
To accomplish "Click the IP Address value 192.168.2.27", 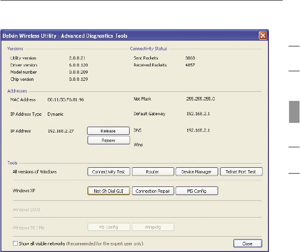I will [x=61, y=130].
